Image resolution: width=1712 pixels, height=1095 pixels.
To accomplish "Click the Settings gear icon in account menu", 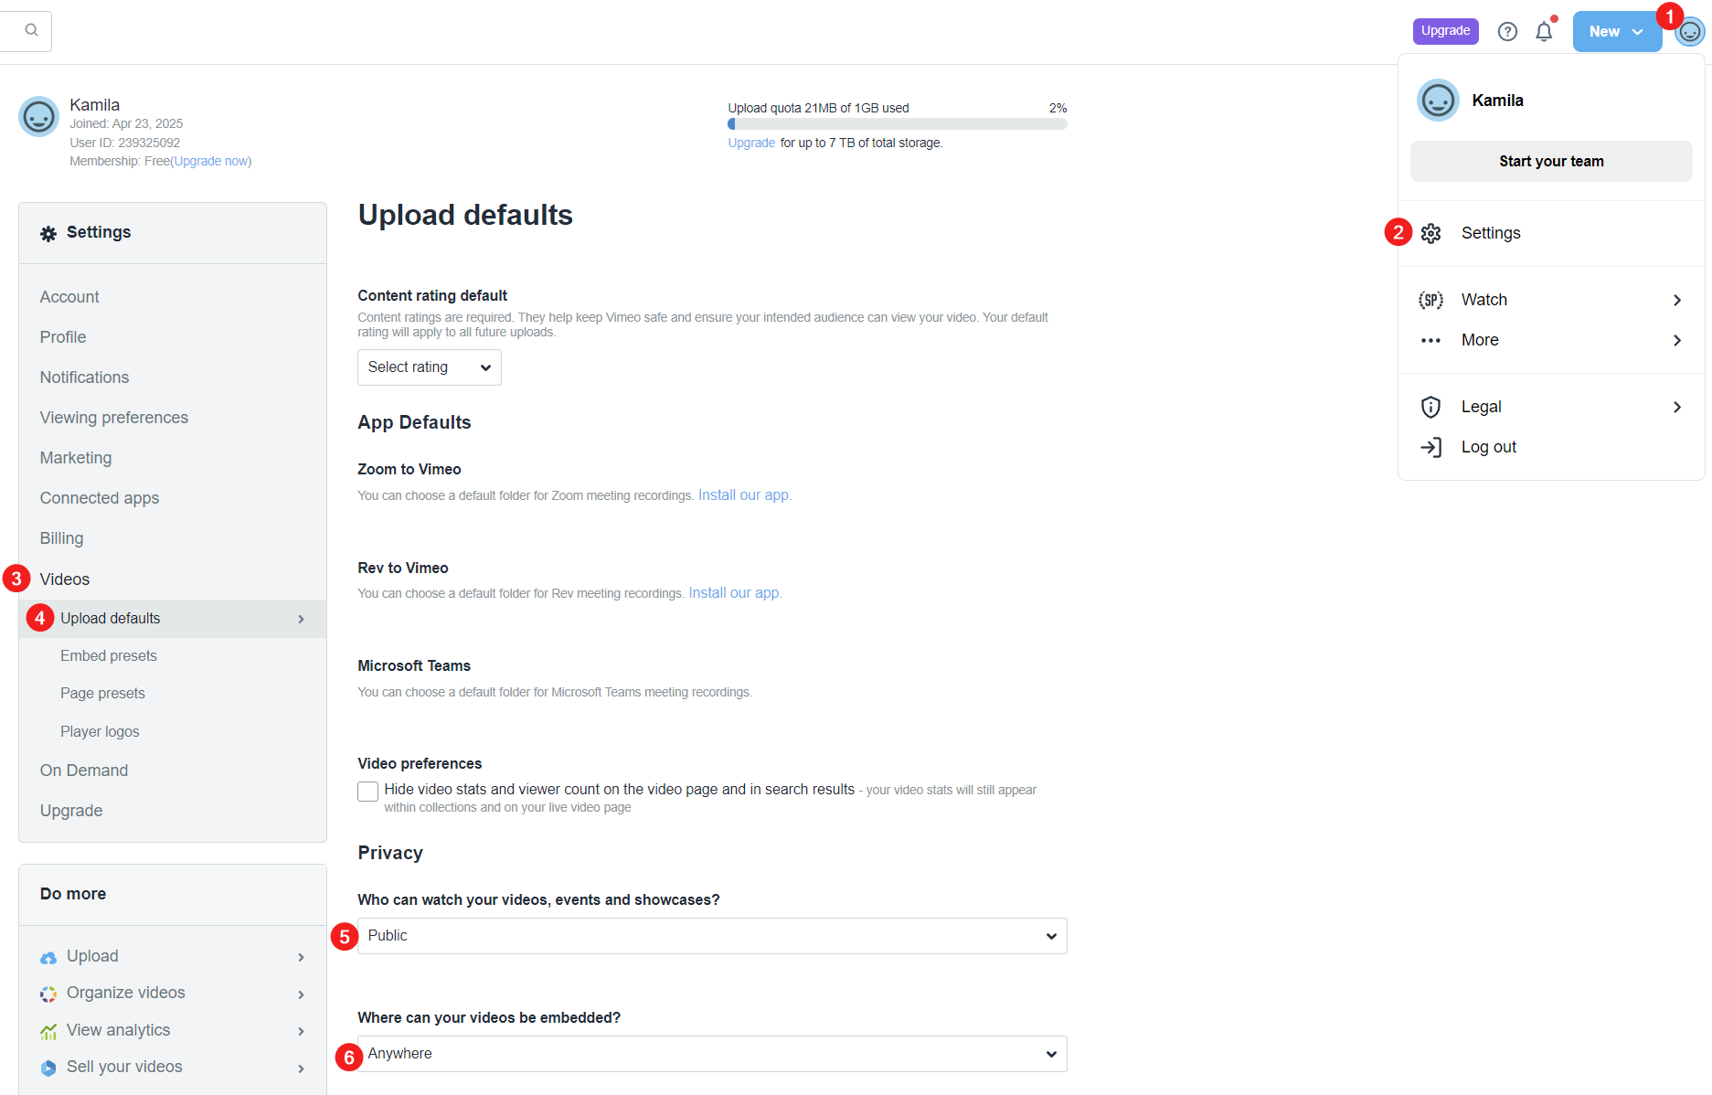I will (x=1431, y=233).
